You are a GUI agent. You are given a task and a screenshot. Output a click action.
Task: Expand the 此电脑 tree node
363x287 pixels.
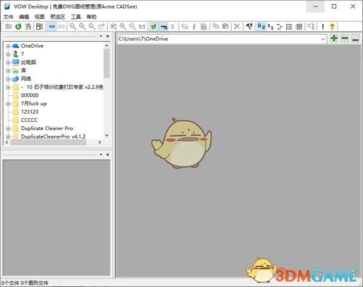click(x=8, y=62)
